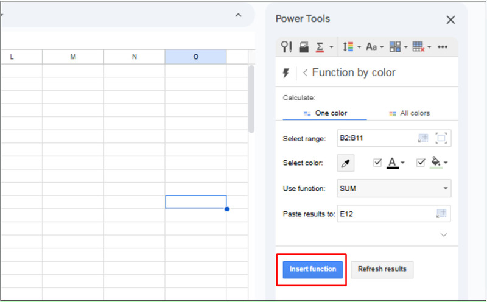This screenshot has height=302, width=487.
Task: Click the lightning bolt Power Tools icon
Action: click(286, 73)
